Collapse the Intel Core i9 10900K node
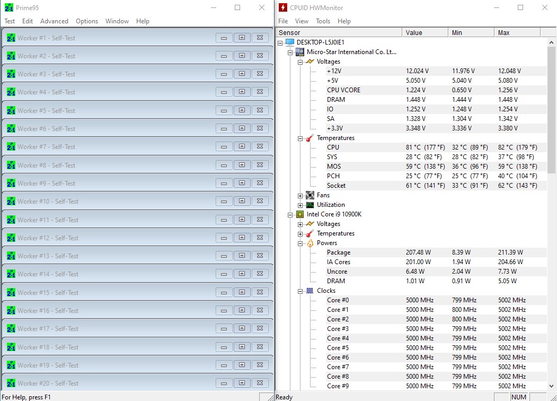 290,215
